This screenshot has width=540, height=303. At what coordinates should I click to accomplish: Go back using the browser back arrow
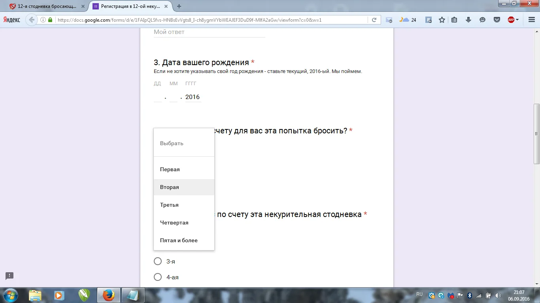pyautogui.click(x=32, y=20)
